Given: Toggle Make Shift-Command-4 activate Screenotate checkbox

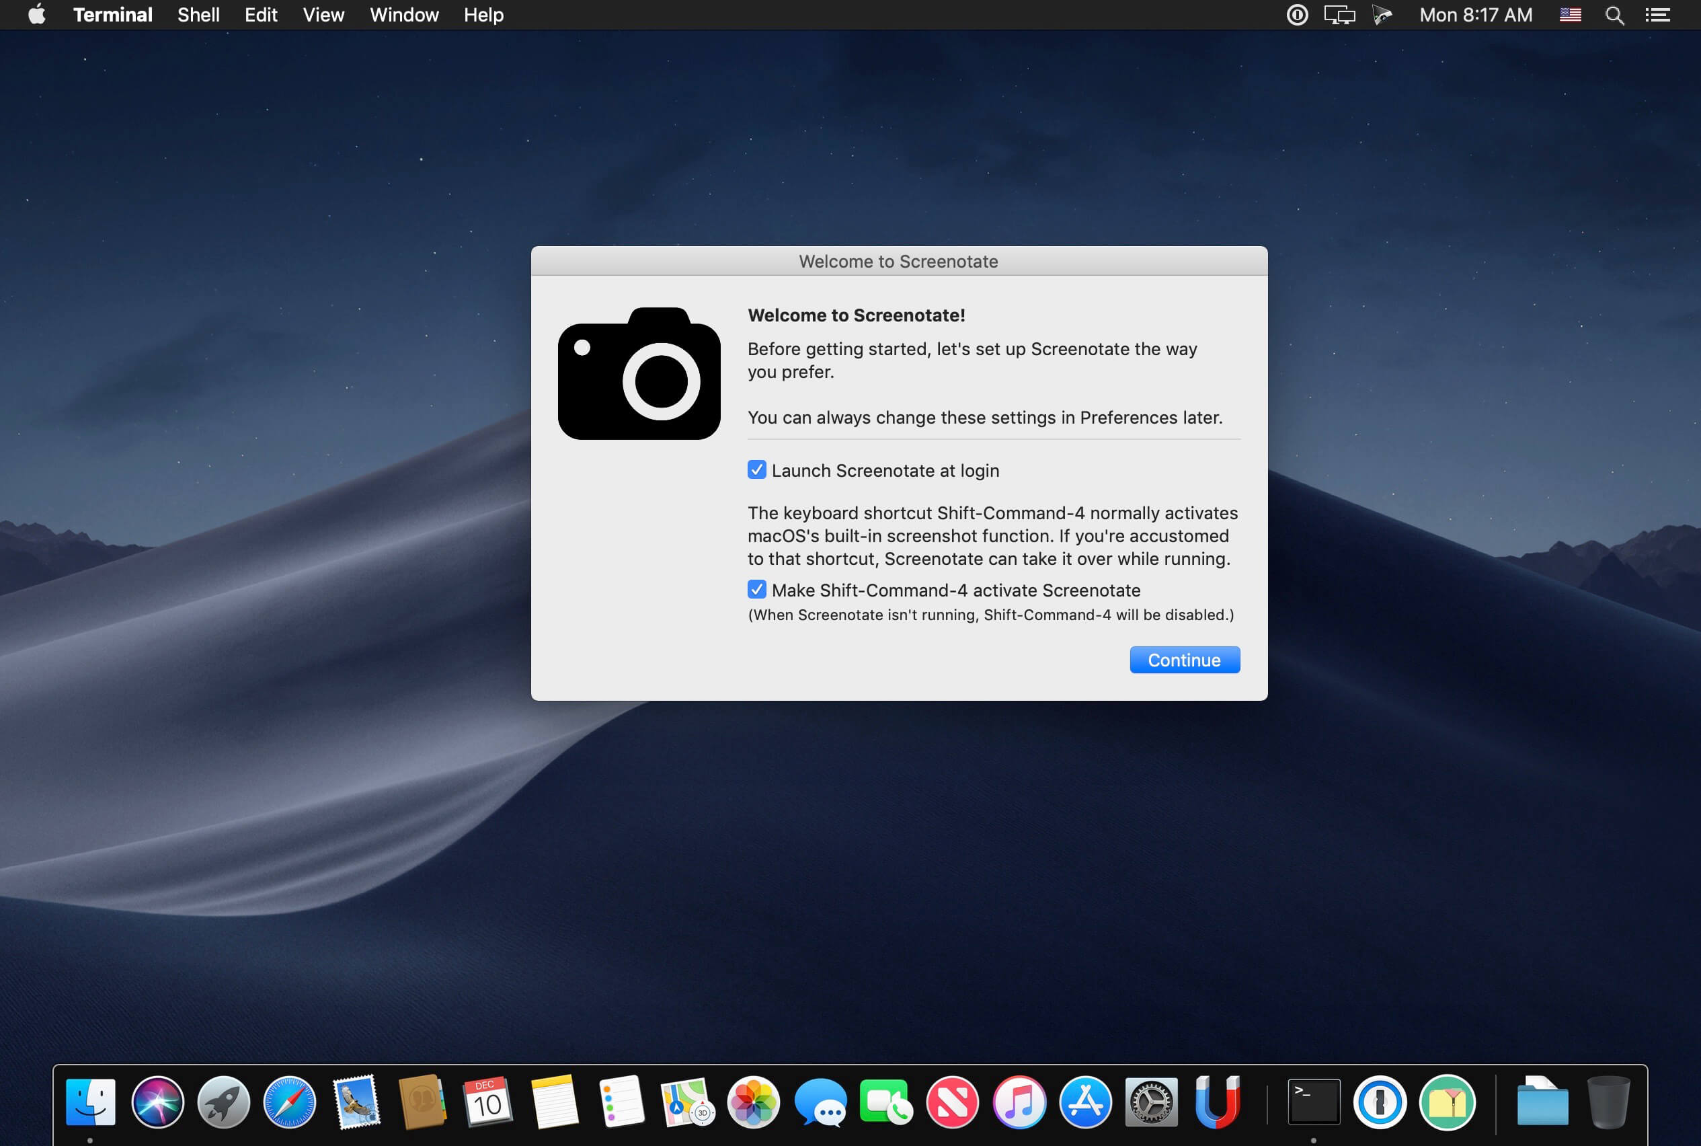Looking at the screenshot, I should point(756,590).
